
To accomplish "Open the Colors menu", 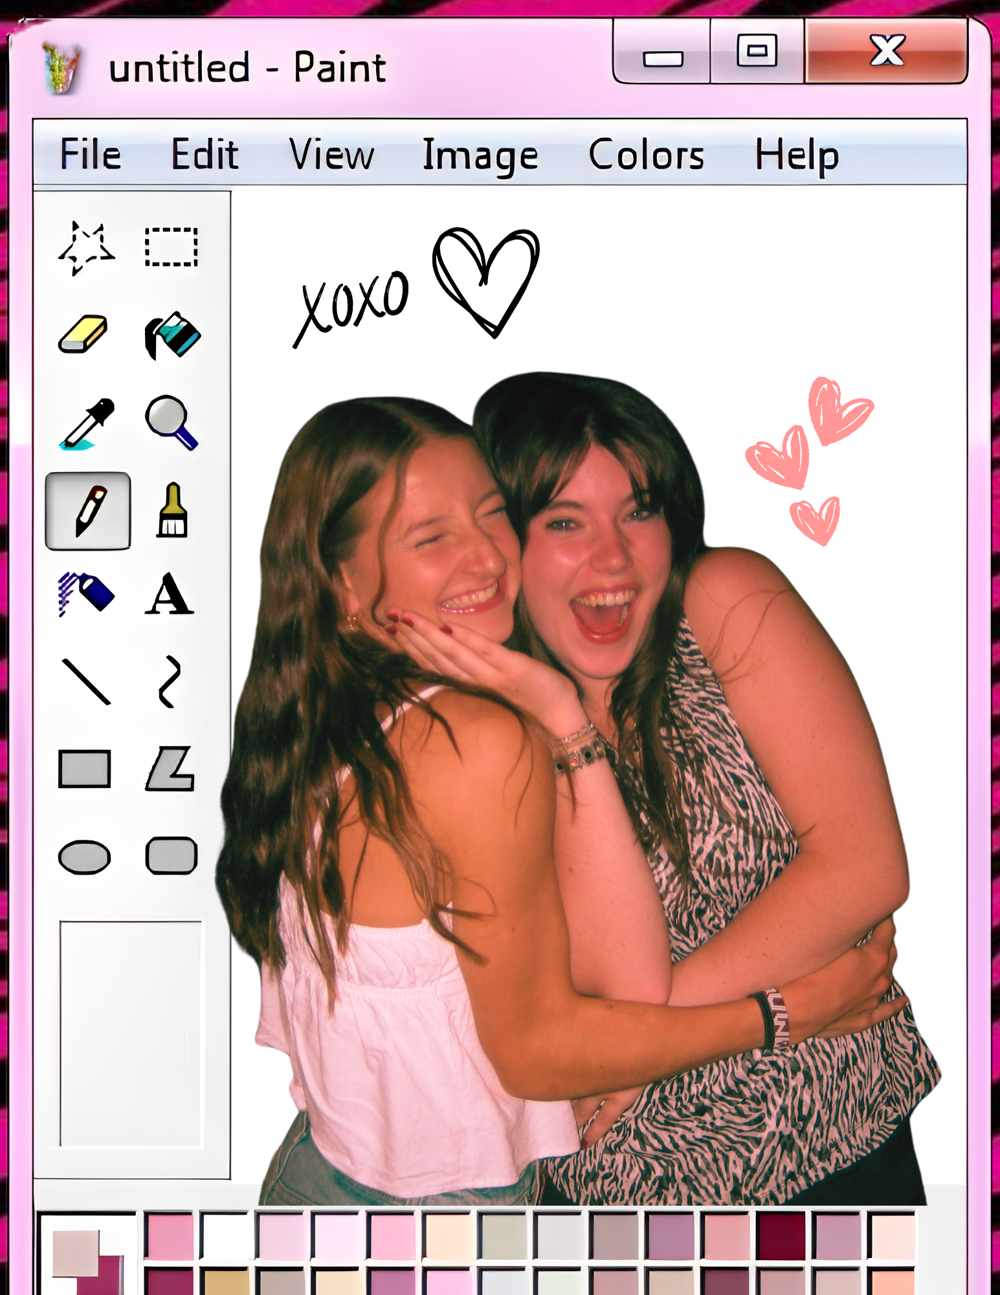I will coord(646,155).
